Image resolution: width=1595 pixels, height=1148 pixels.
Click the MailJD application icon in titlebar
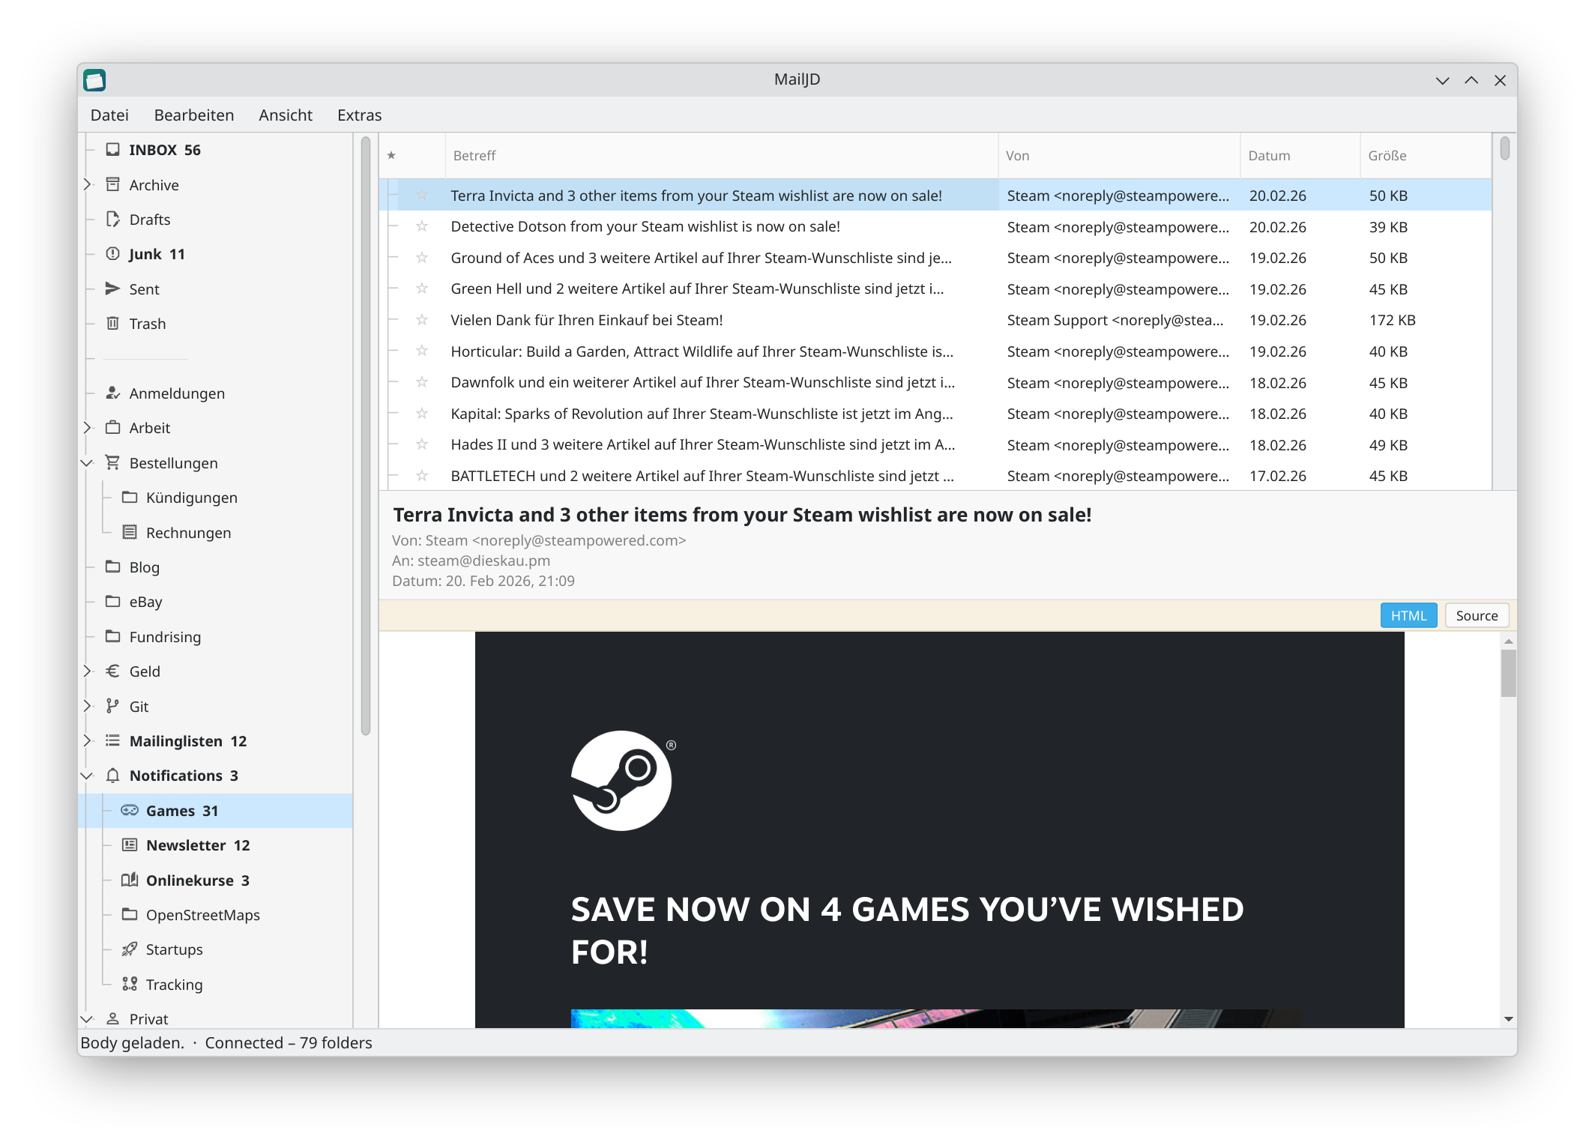[x=94, y=79]
